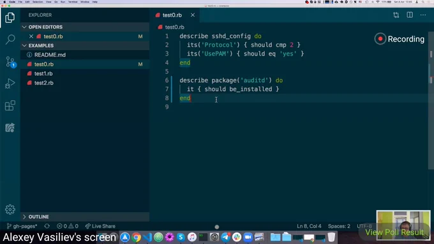Open the File menu
Image resolution: width=434 pixels, height=244 pixels.
20,2
